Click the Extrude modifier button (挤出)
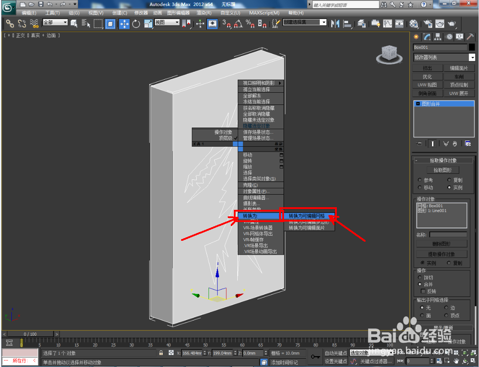 428,68
